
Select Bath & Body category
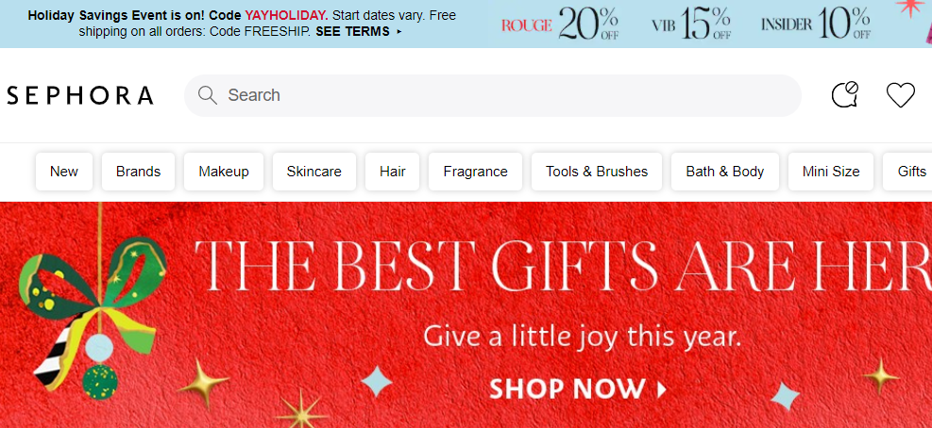pos(725,172)
